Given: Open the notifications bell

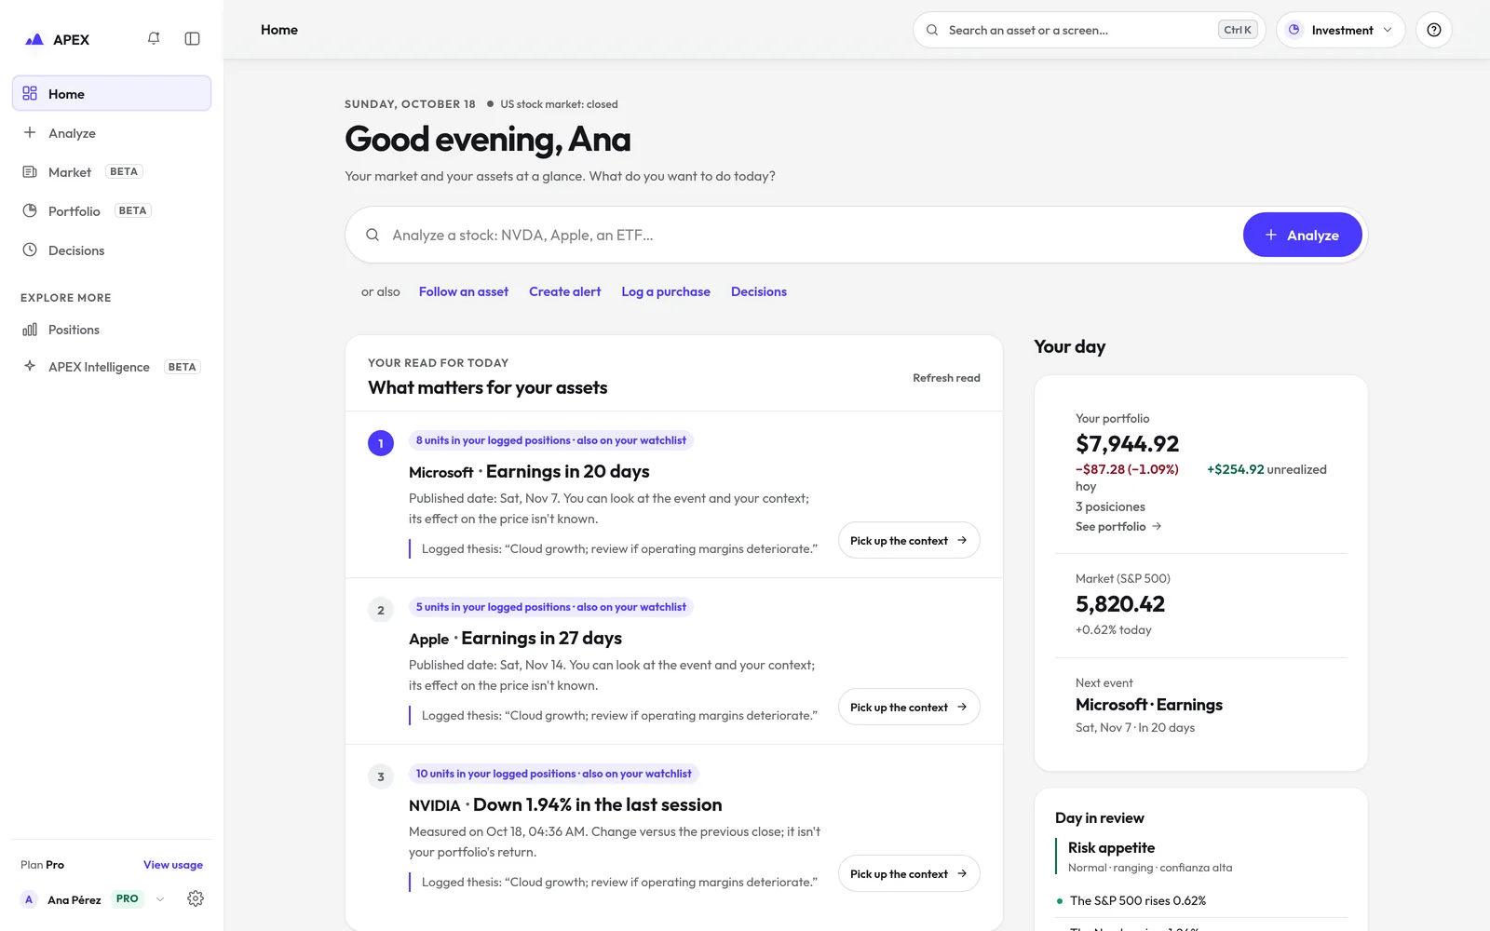Looking at the screenshot, I should point(154,38).
